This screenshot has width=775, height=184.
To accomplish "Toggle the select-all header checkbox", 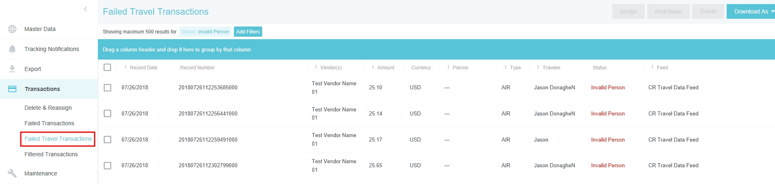I will (107, 67).
